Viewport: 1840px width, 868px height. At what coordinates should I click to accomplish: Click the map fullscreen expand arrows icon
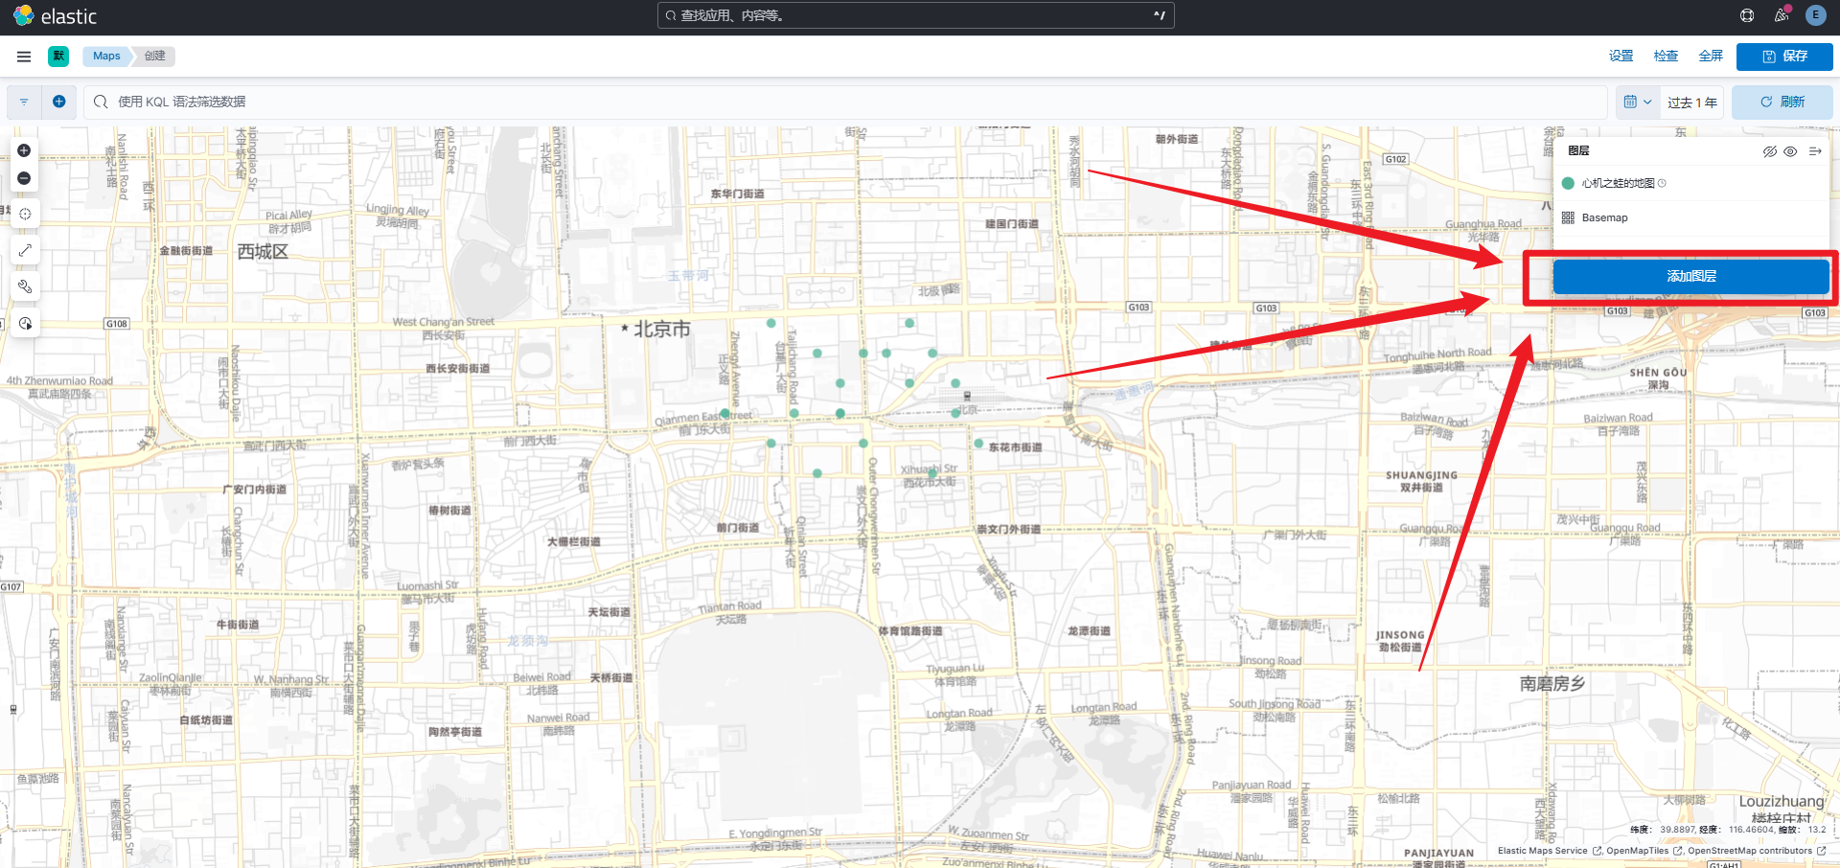pos(25,250)
